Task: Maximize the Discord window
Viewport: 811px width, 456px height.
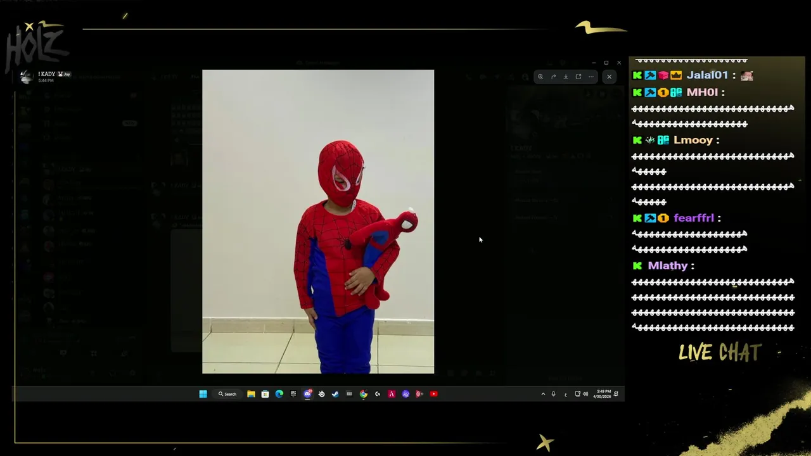Action: click(x=606, y=63)
